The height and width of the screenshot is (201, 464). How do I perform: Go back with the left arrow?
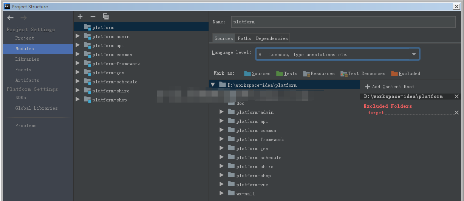11,18
